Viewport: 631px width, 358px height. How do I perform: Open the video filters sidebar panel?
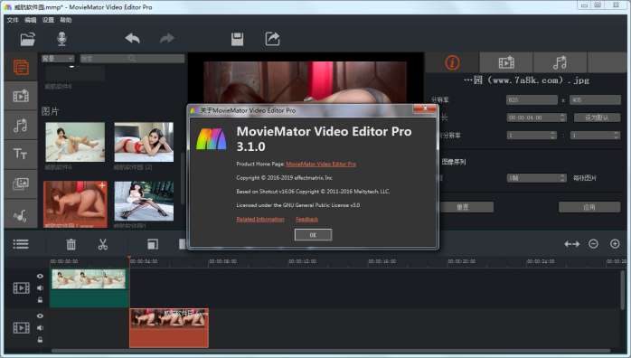pos(21,96)
